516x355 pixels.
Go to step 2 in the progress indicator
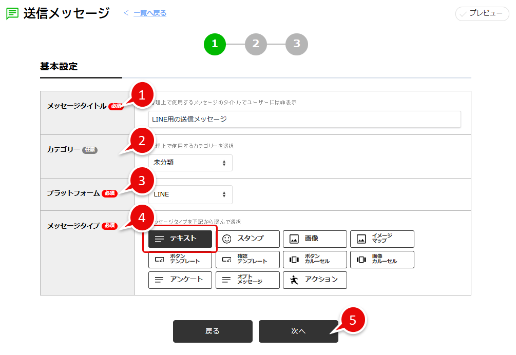click(x=256, y=44)
